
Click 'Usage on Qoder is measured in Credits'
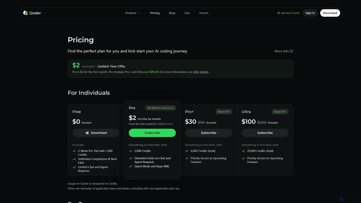[x=93, y=184]
